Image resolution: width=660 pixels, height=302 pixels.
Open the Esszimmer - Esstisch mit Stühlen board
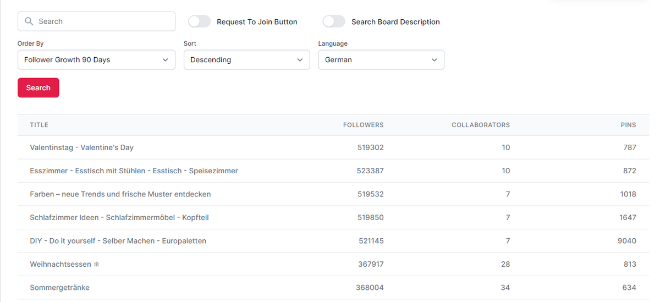pyautogui.click(x=134, y=171)
